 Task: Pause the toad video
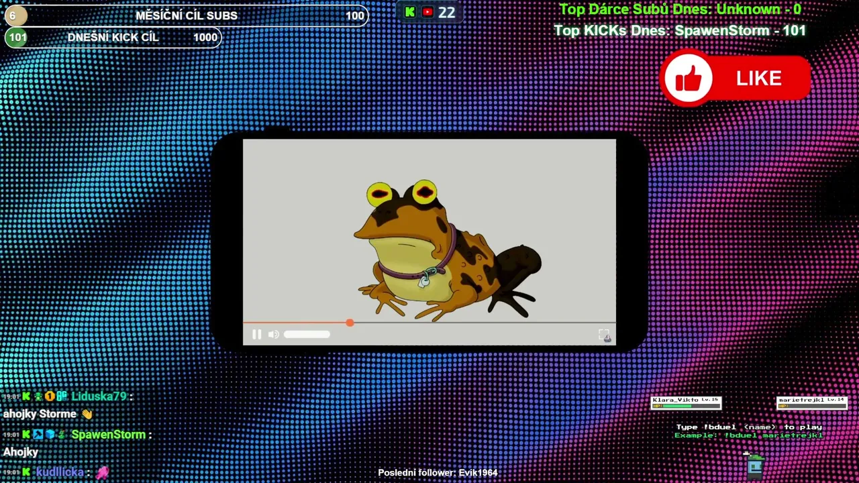[x=256, y=334]
